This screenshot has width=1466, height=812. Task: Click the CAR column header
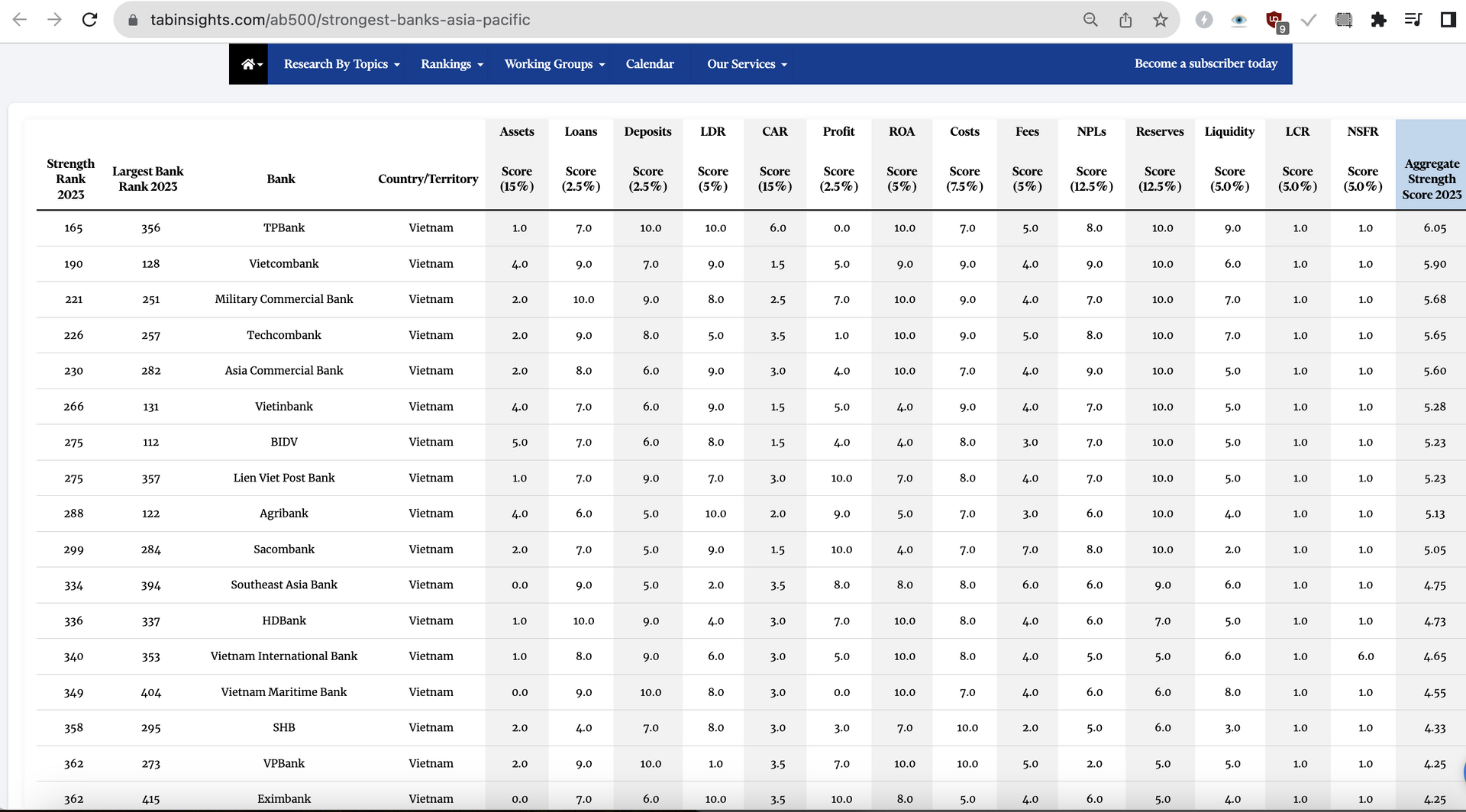pos(775,131)
